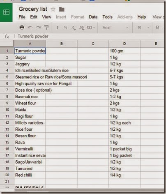Select the Tamarind cell

point(30,169)
